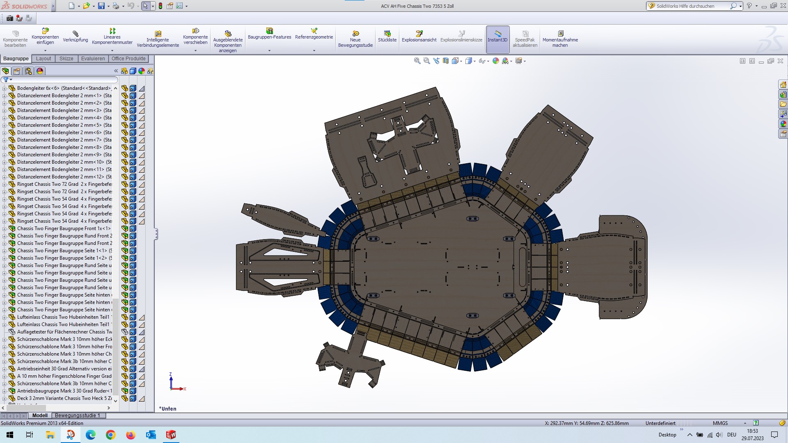788x443 pixels.
Task: Click the Section View icon
Action: point(446,61)
